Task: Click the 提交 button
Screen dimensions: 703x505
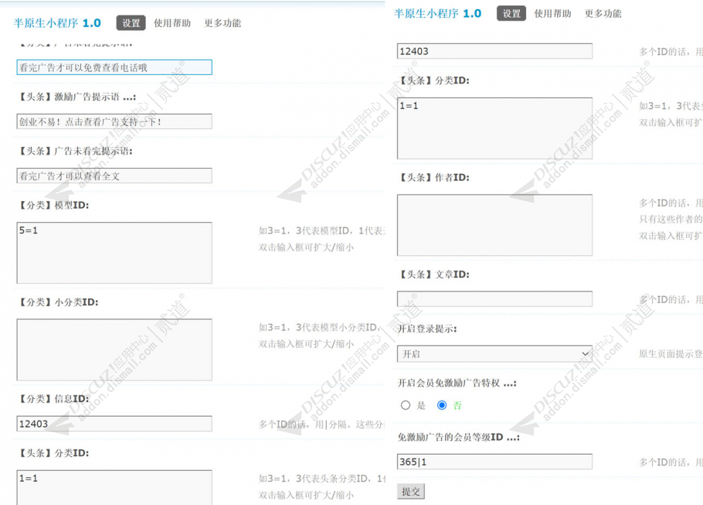Action: pyautogui.click(x=411, y=492)
